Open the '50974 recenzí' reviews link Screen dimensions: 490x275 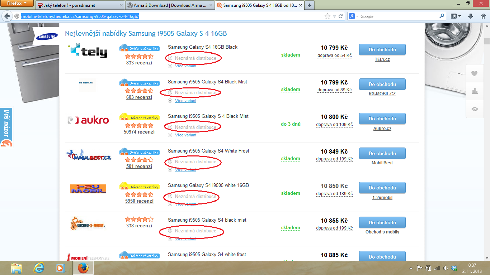click(x=139, y=132)
